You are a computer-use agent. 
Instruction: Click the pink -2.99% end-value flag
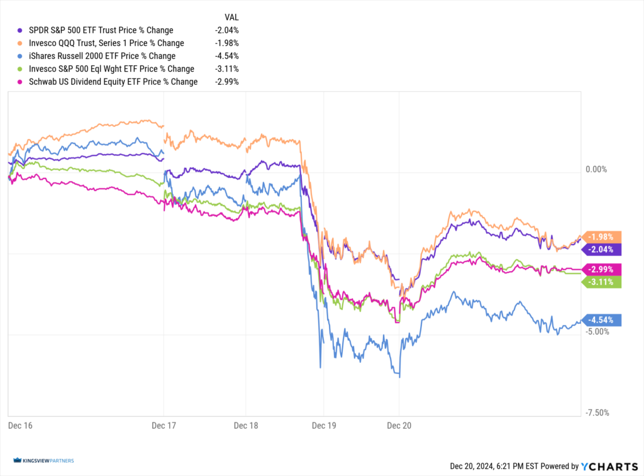[603, 270]
